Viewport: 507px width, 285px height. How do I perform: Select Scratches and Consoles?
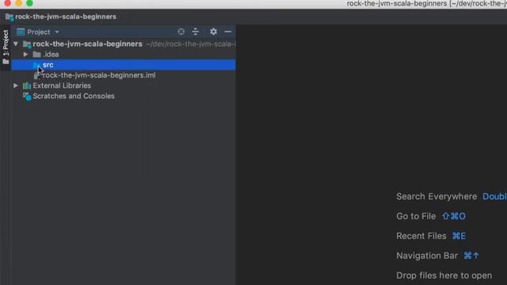(74, 96)
